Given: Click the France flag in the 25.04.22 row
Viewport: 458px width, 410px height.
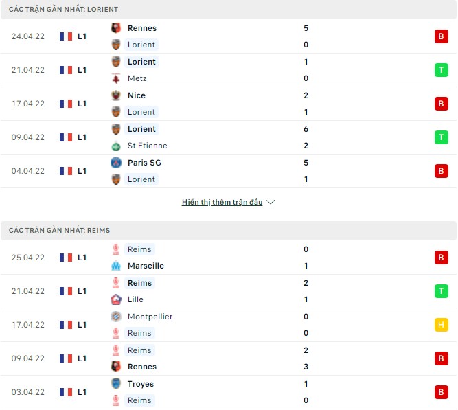Looking at the screenshot, I should [x=66, y=258].
